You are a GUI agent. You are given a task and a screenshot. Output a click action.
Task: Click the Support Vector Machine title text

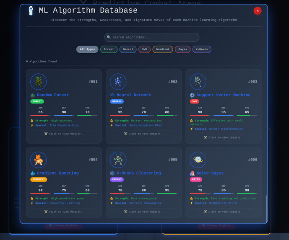224,95
